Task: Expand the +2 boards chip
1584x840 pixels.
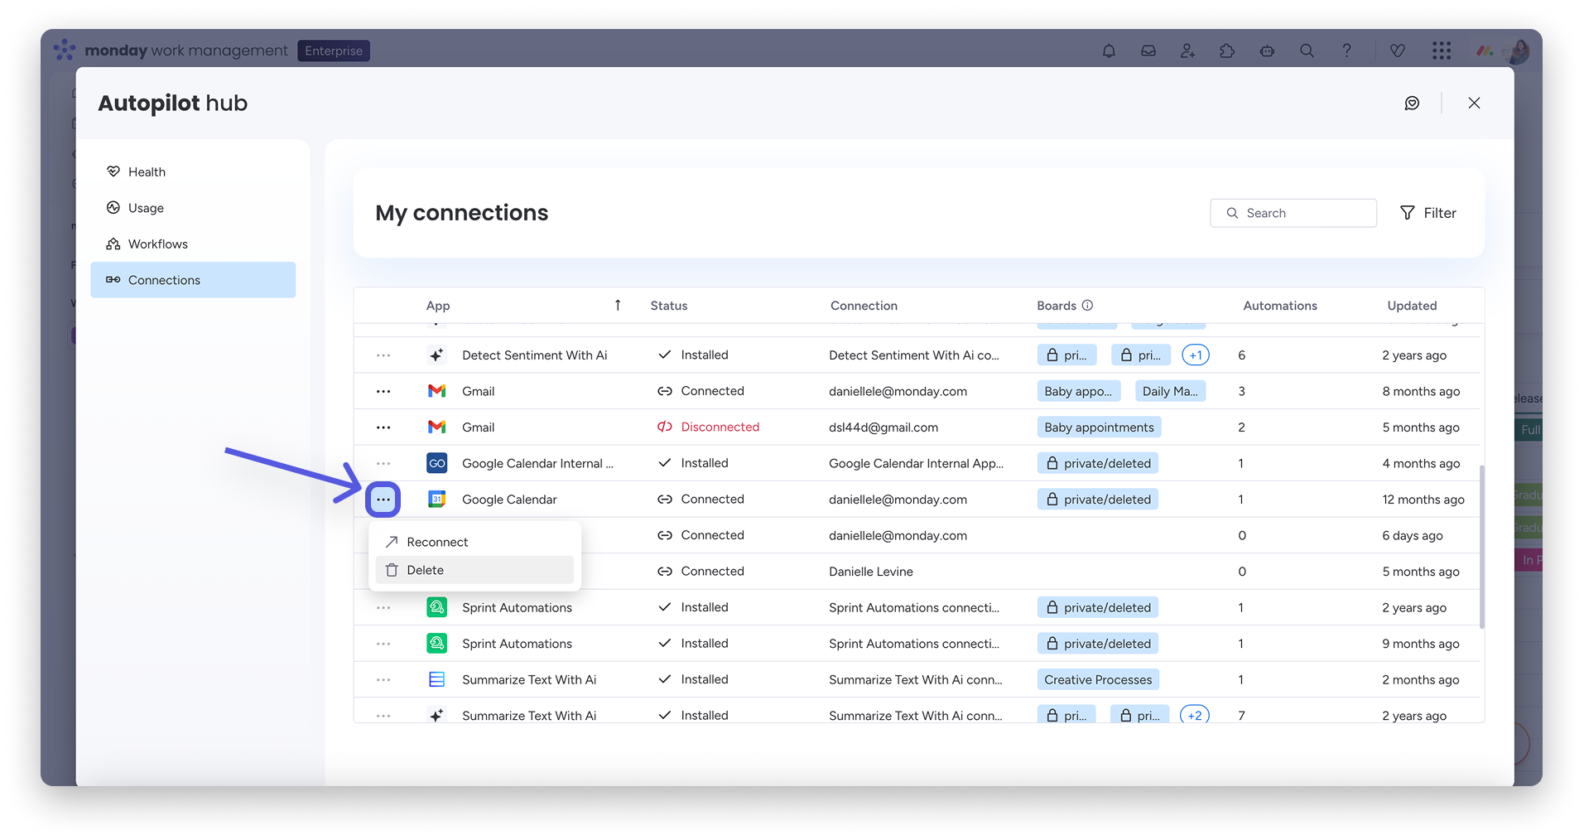Action: (1195, 715)
